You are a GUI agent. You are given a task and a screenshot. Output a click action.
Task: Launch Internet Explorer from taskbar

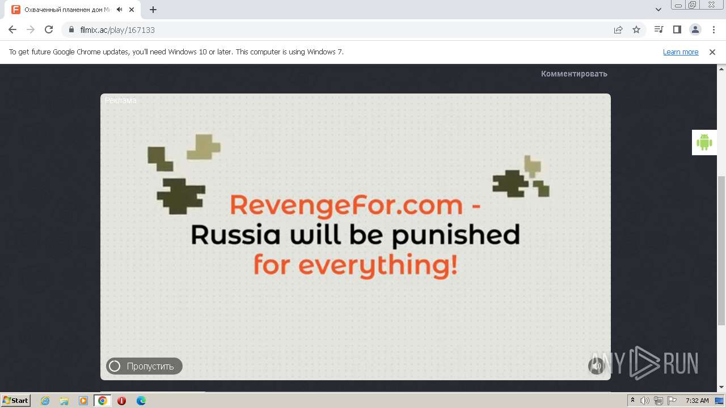point(45,401)
